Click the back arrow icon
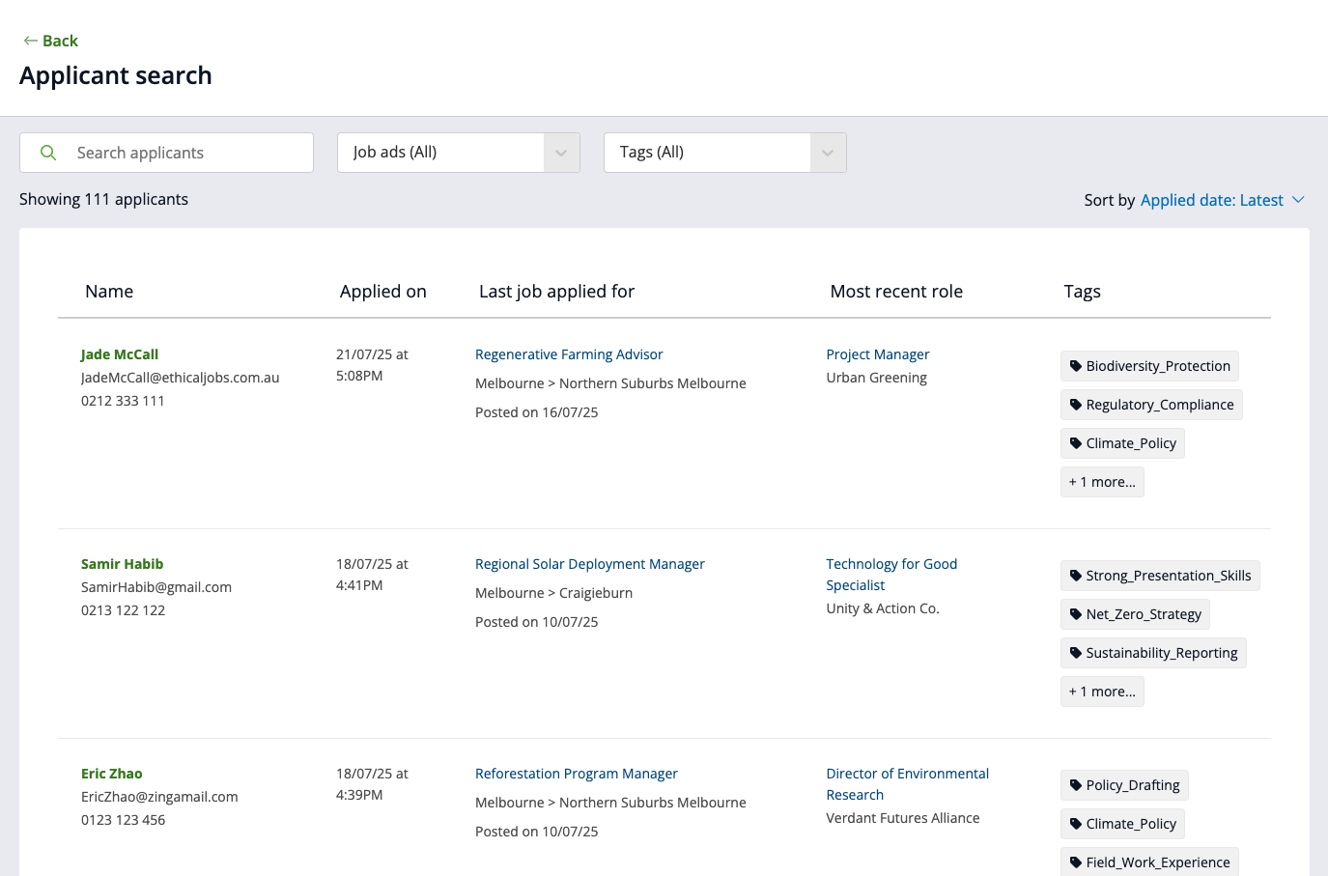 pos(30,41)
